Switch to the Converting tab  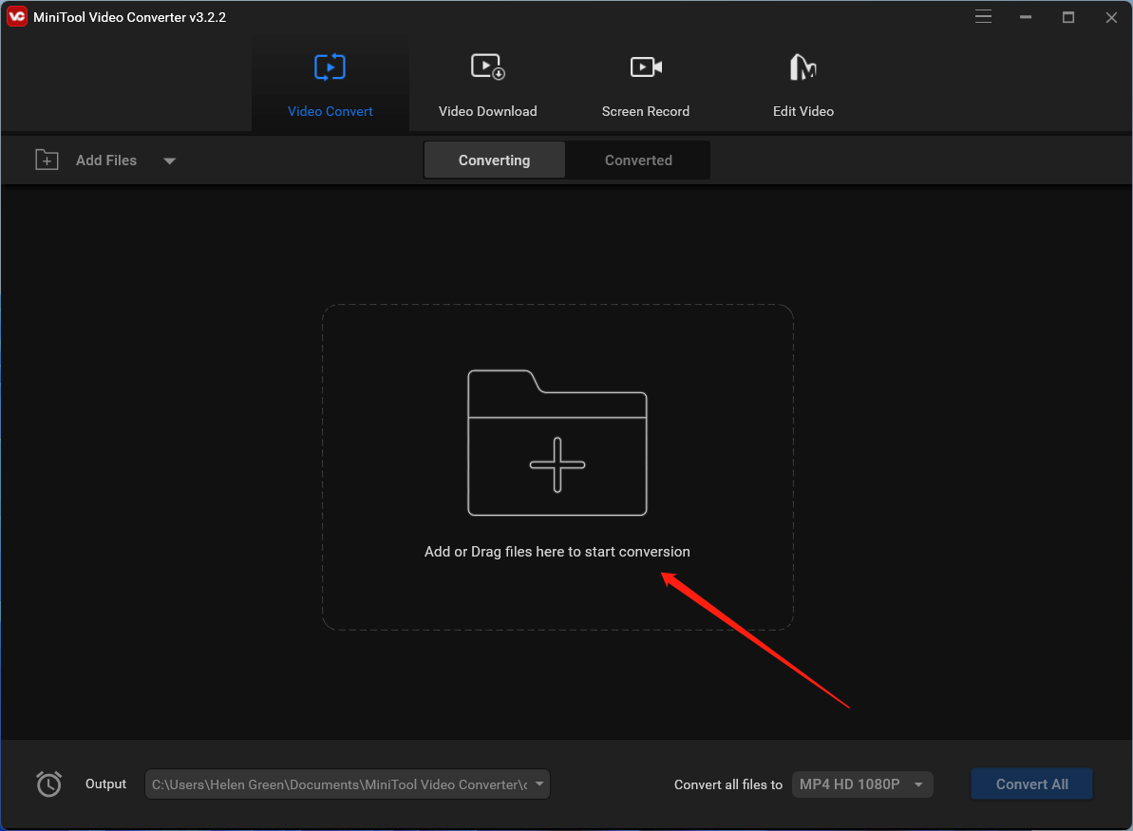[494, 160]
